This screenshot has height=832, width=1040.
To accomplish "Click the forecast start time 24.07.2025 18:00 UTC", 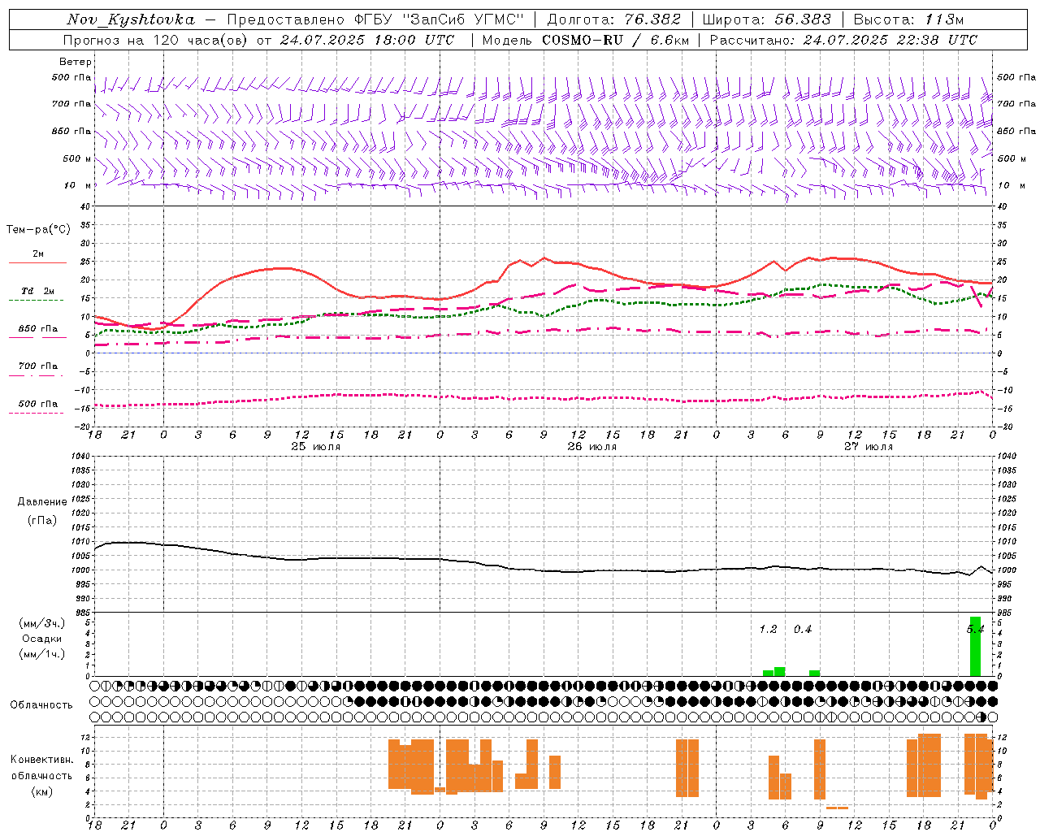I will point(367,40).
